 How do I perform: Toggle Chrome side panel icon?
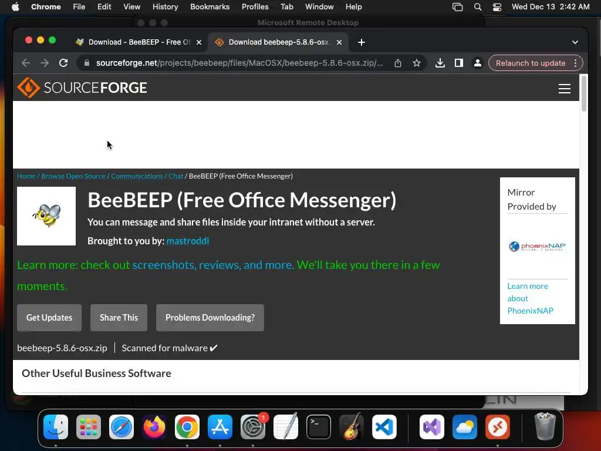click(x=459, y=63)
